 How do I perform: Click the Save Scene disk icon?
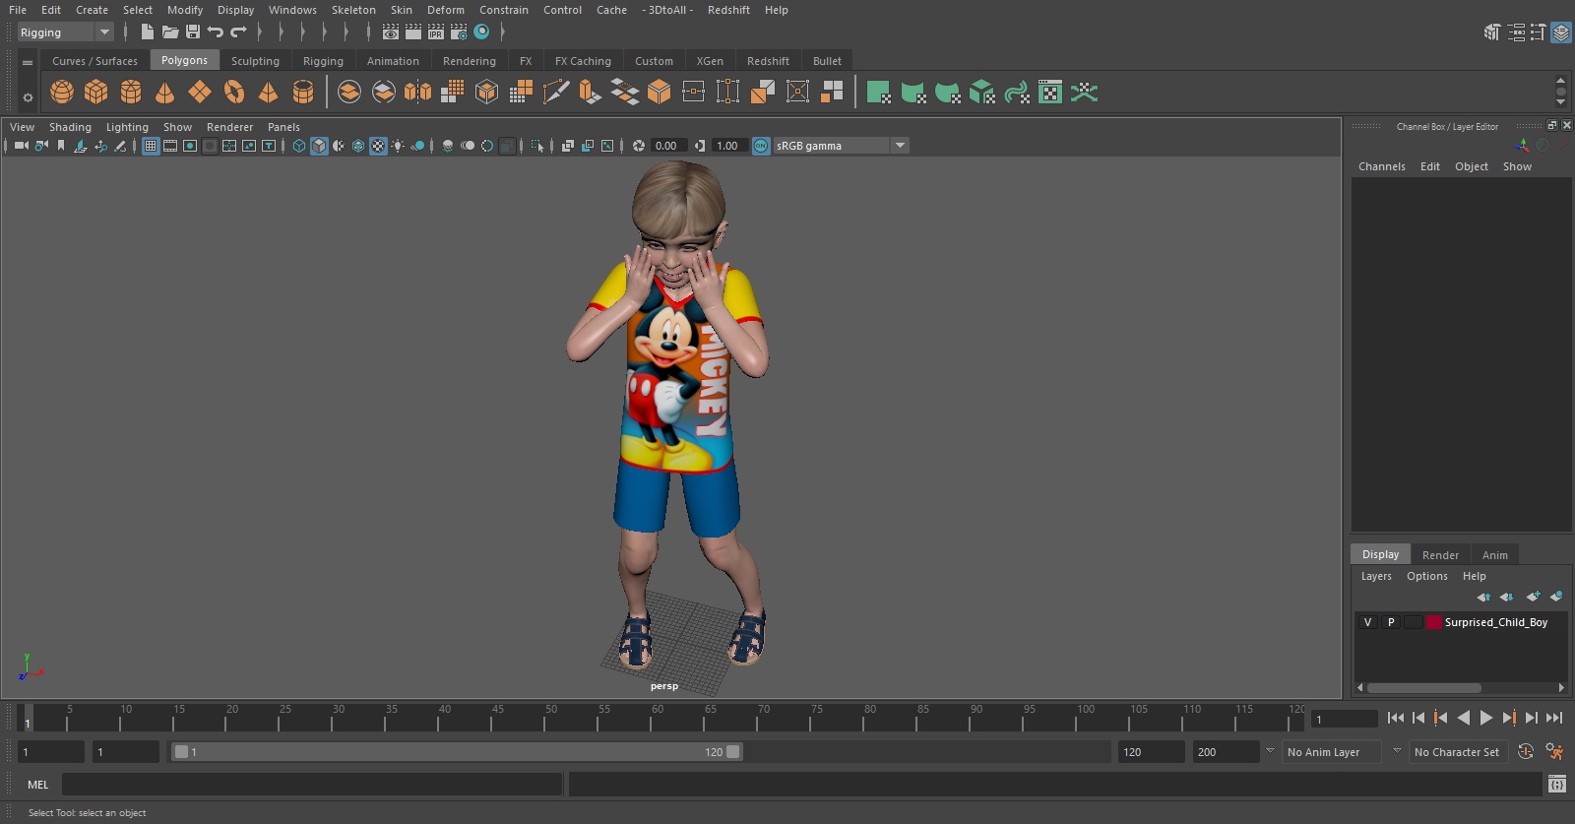pyautogui.click(x=193, y=32)
